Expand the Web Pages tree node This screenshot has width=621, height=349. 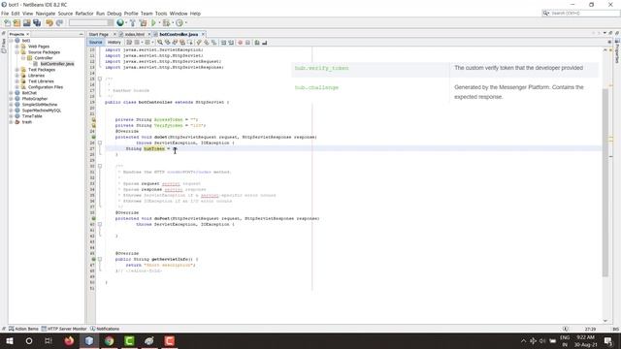17,47
